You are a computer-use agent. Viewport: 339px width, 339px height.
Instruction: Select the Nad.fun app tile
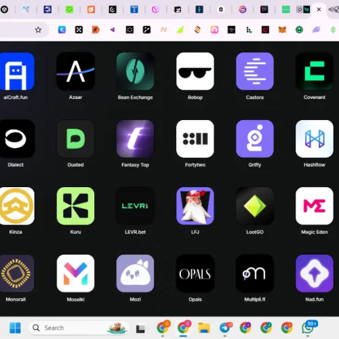coord(315,273)
